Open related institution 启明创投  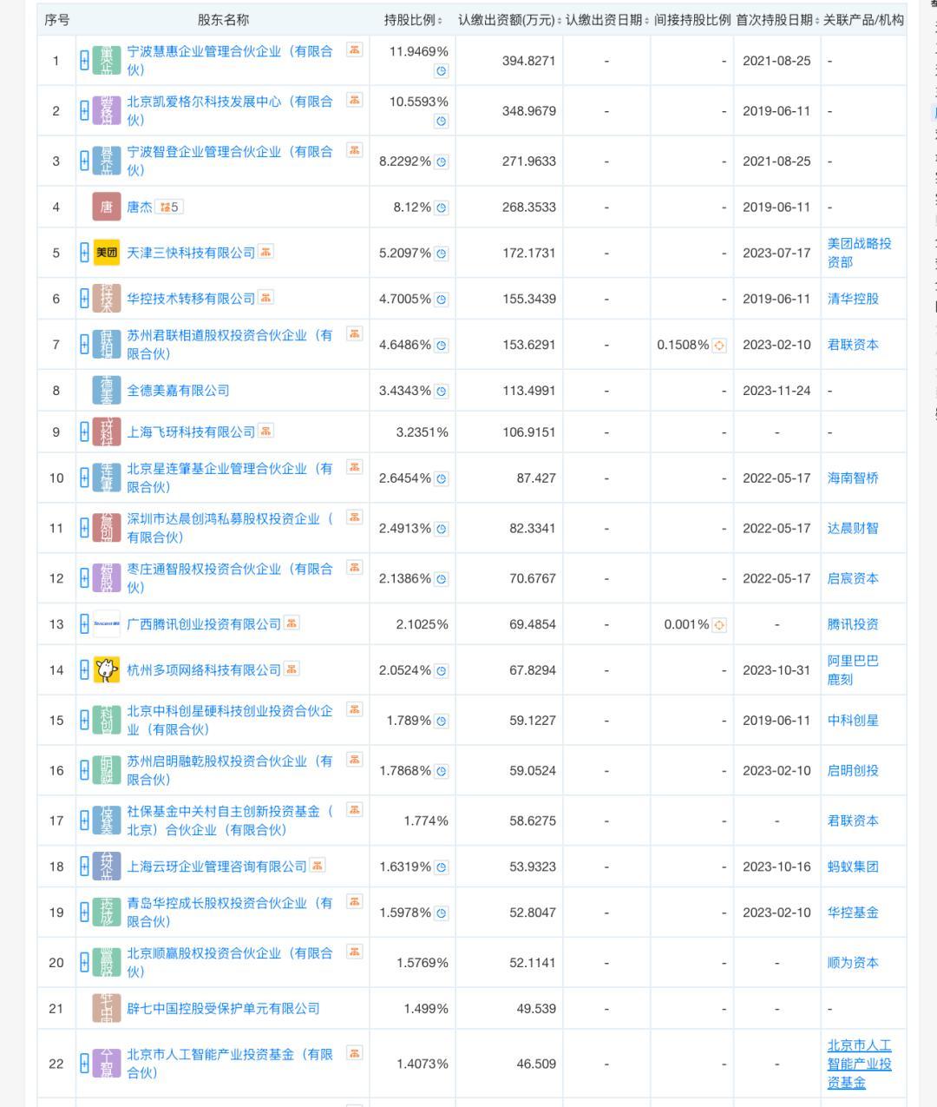click(853, 771)
